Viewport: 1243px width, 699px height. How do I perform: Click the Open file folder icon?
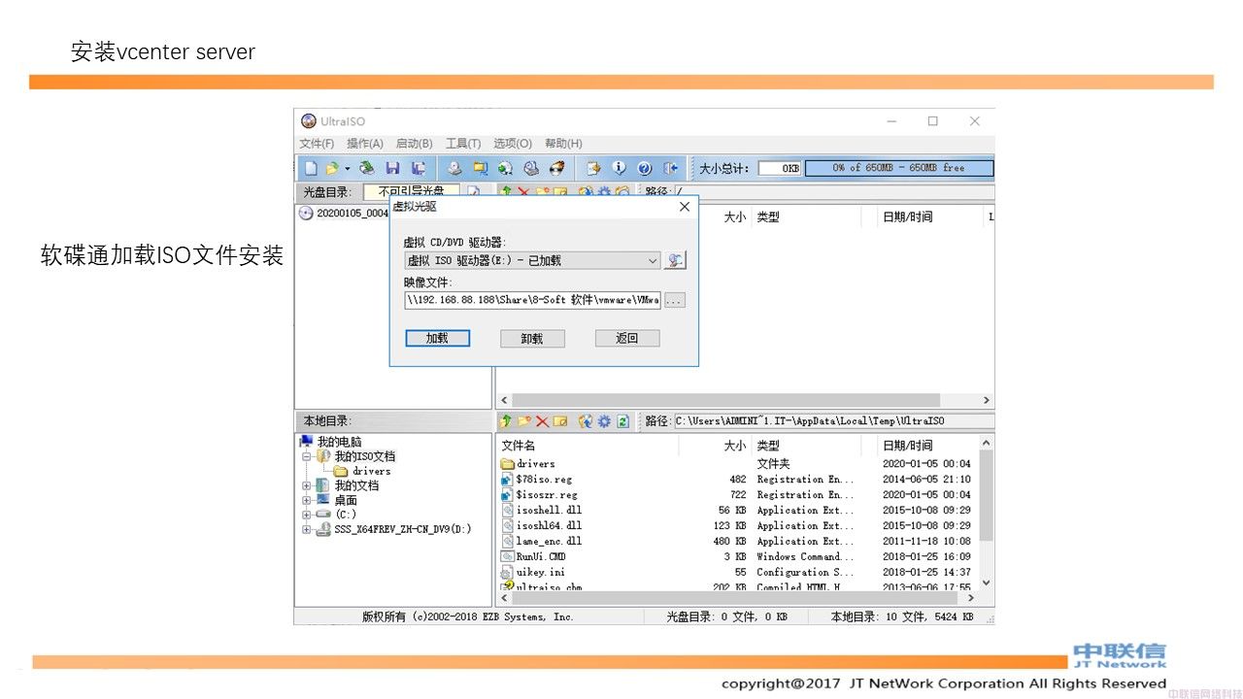coord(332,168)
